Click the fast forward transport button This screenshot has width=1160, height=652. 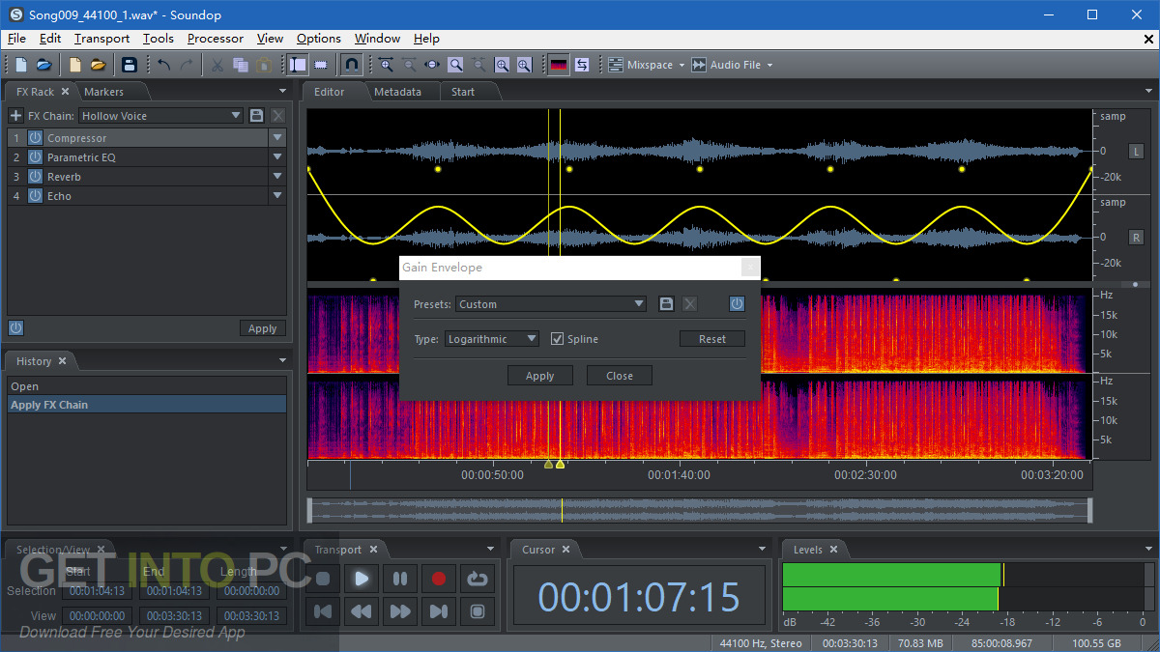tap(400, 611)
